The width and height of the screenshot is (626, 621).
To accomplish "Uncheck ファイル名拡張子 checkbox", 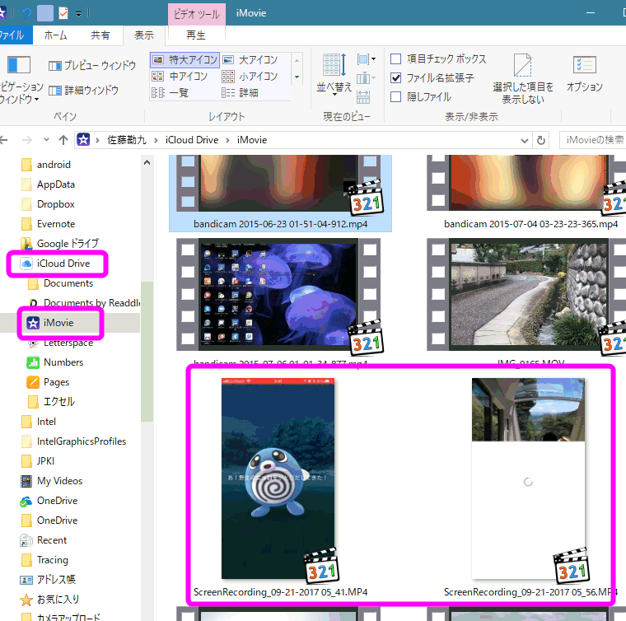I will pos(396,78).
